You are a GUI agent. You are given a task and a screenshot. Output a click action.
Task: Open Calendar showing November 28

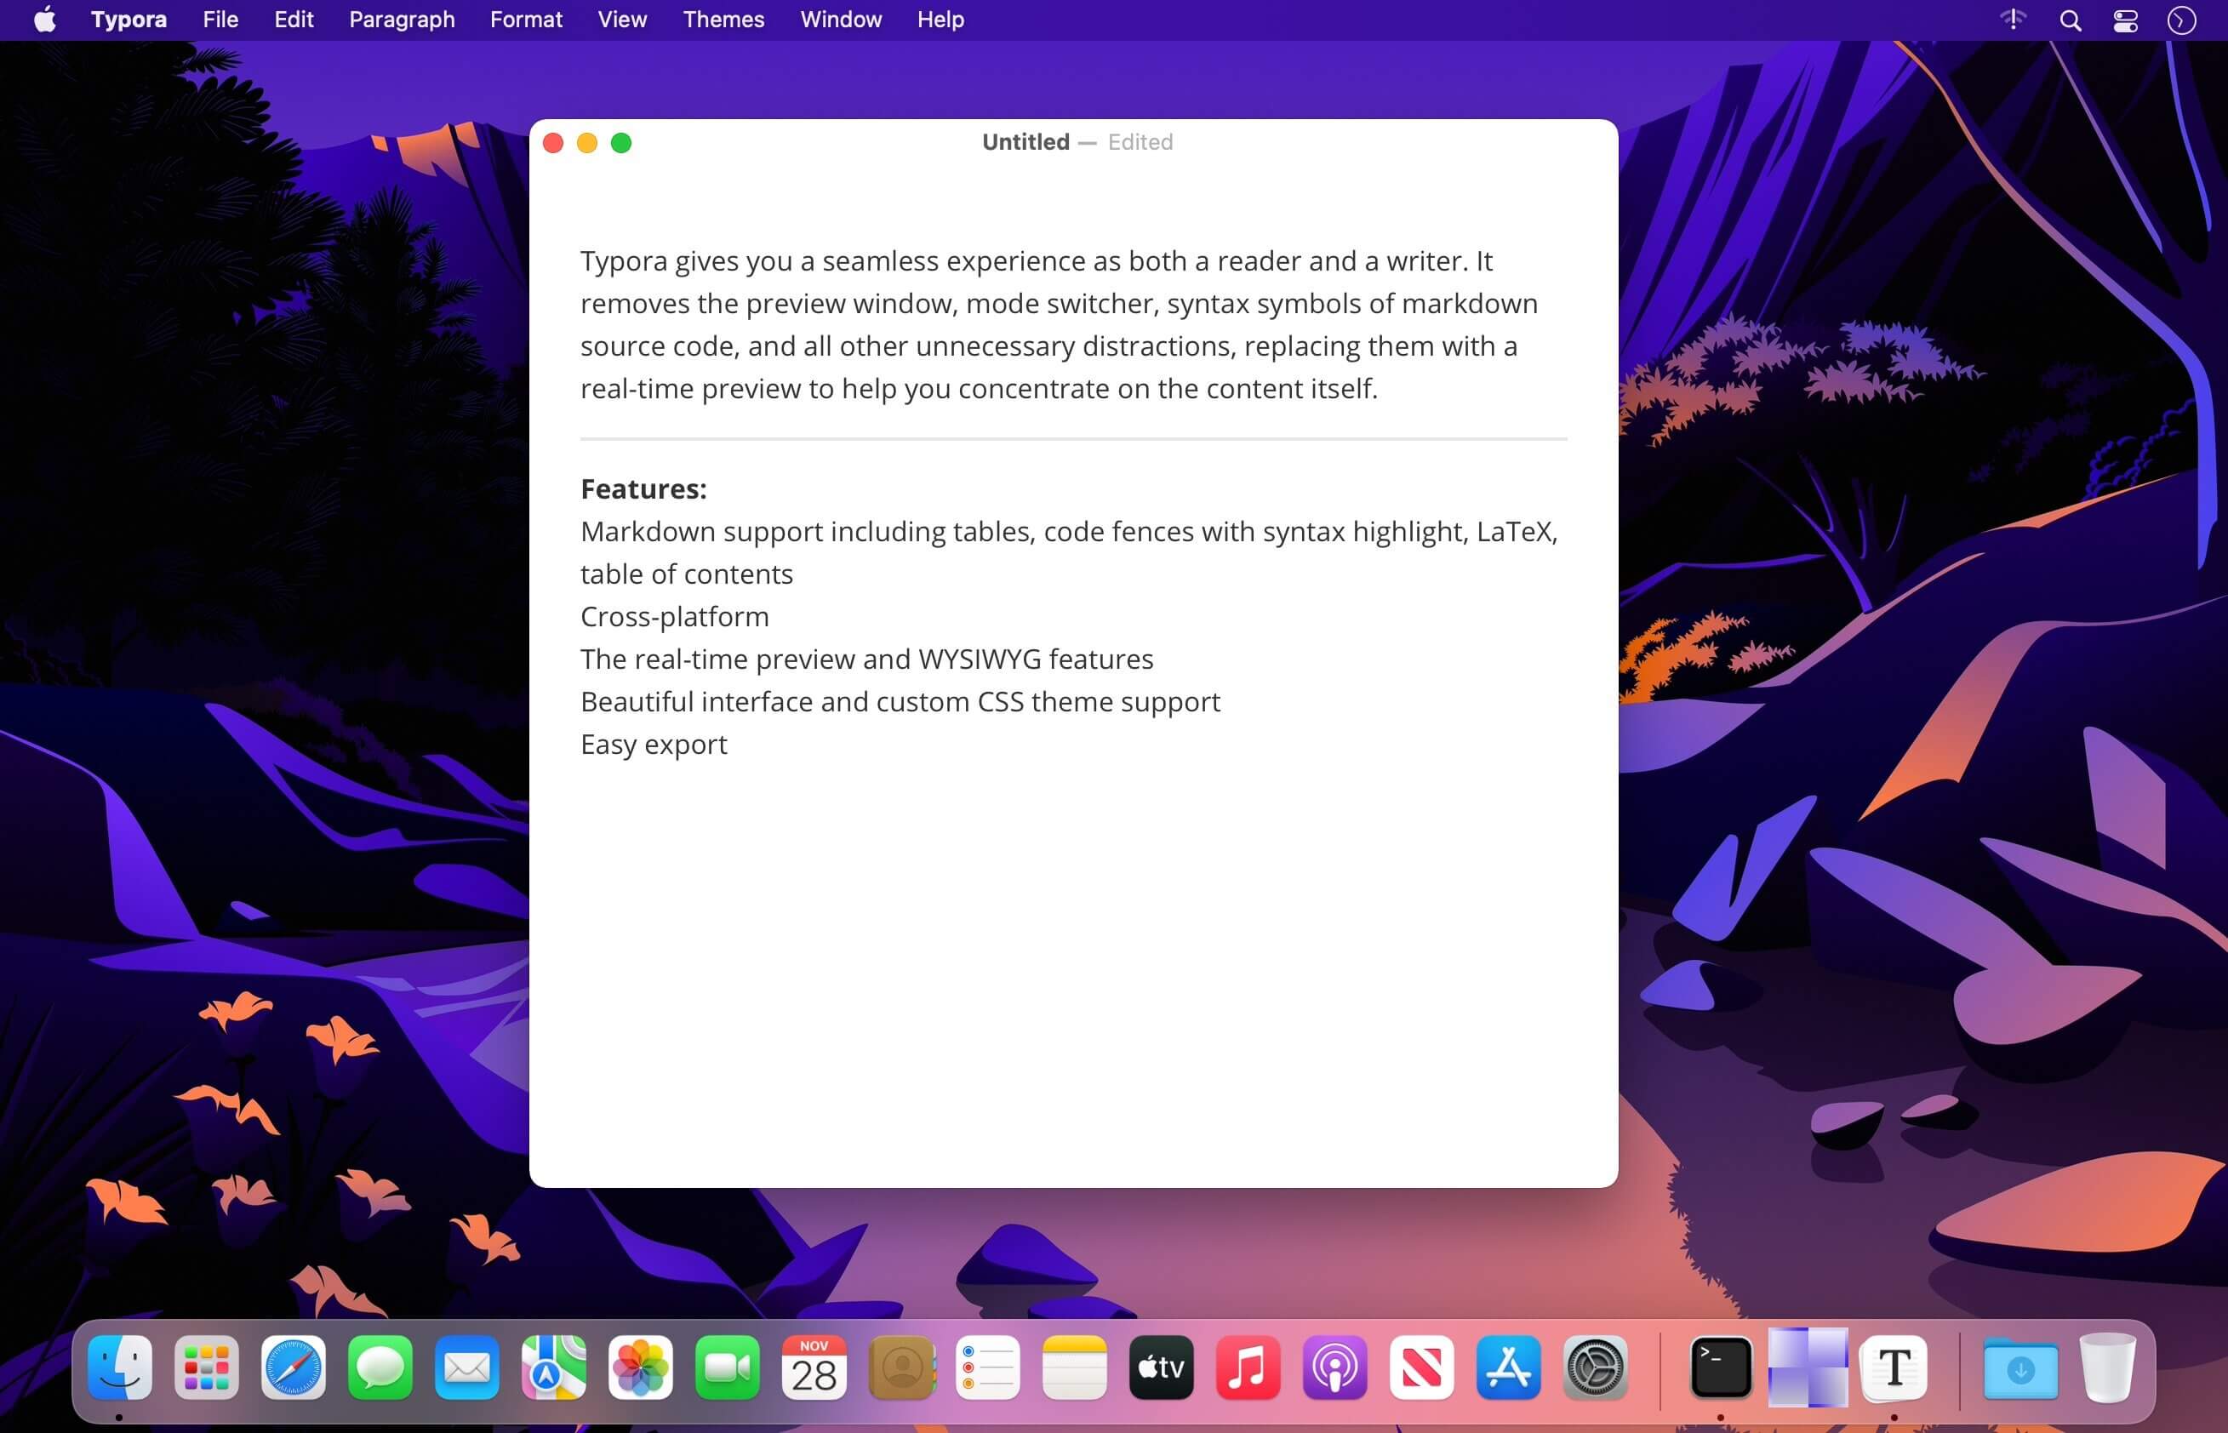[814, 1367]
